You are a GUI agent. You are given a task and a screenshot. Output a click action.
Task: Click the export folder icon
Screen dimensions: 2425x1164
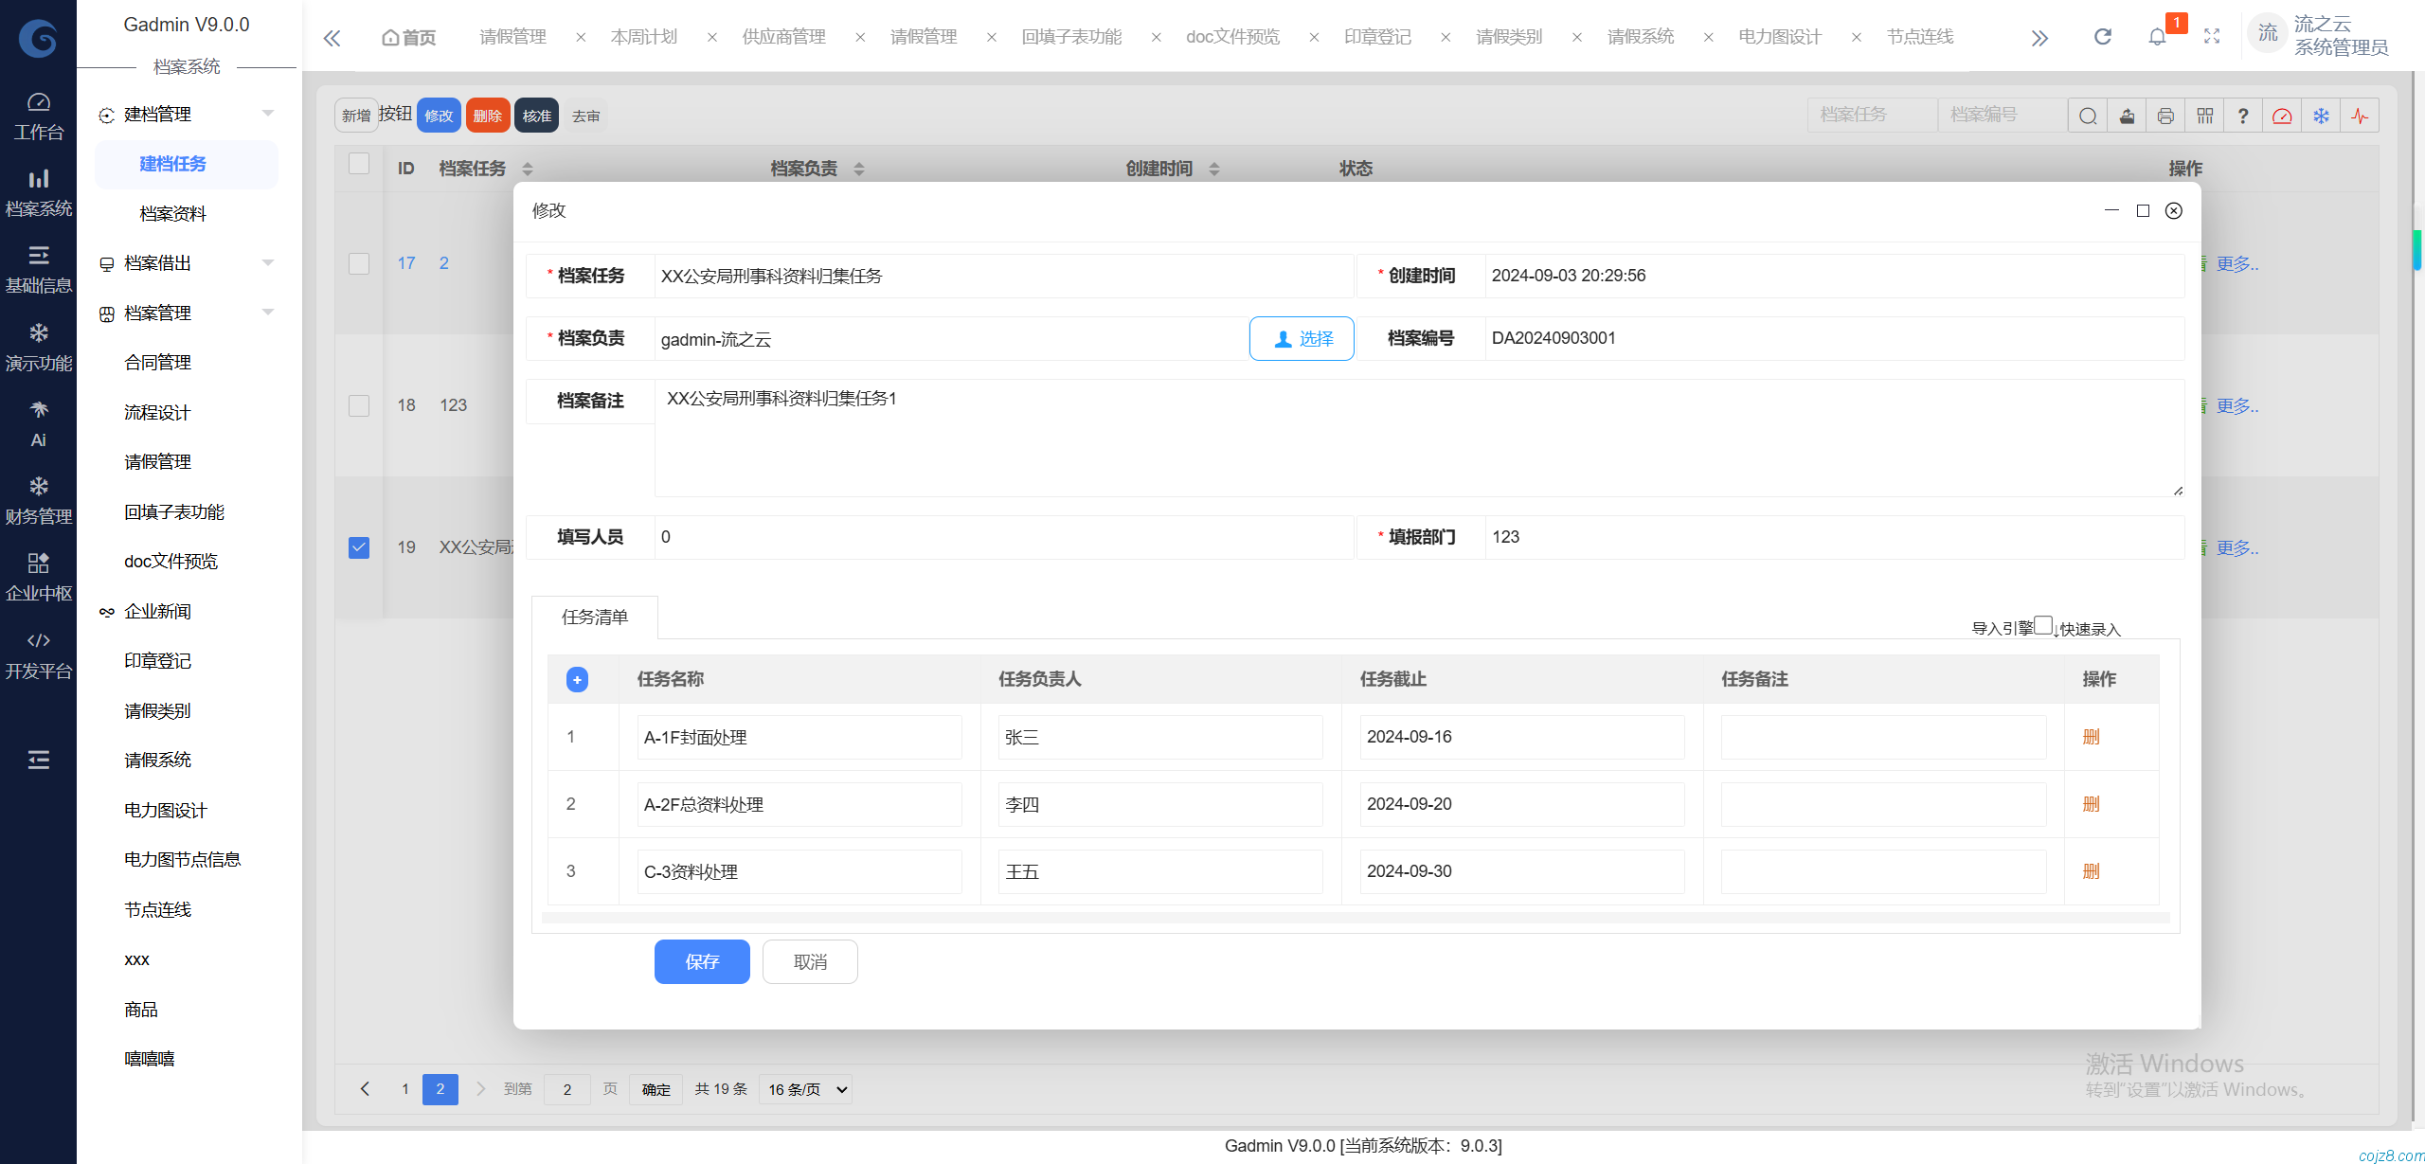click(2127, 116)
